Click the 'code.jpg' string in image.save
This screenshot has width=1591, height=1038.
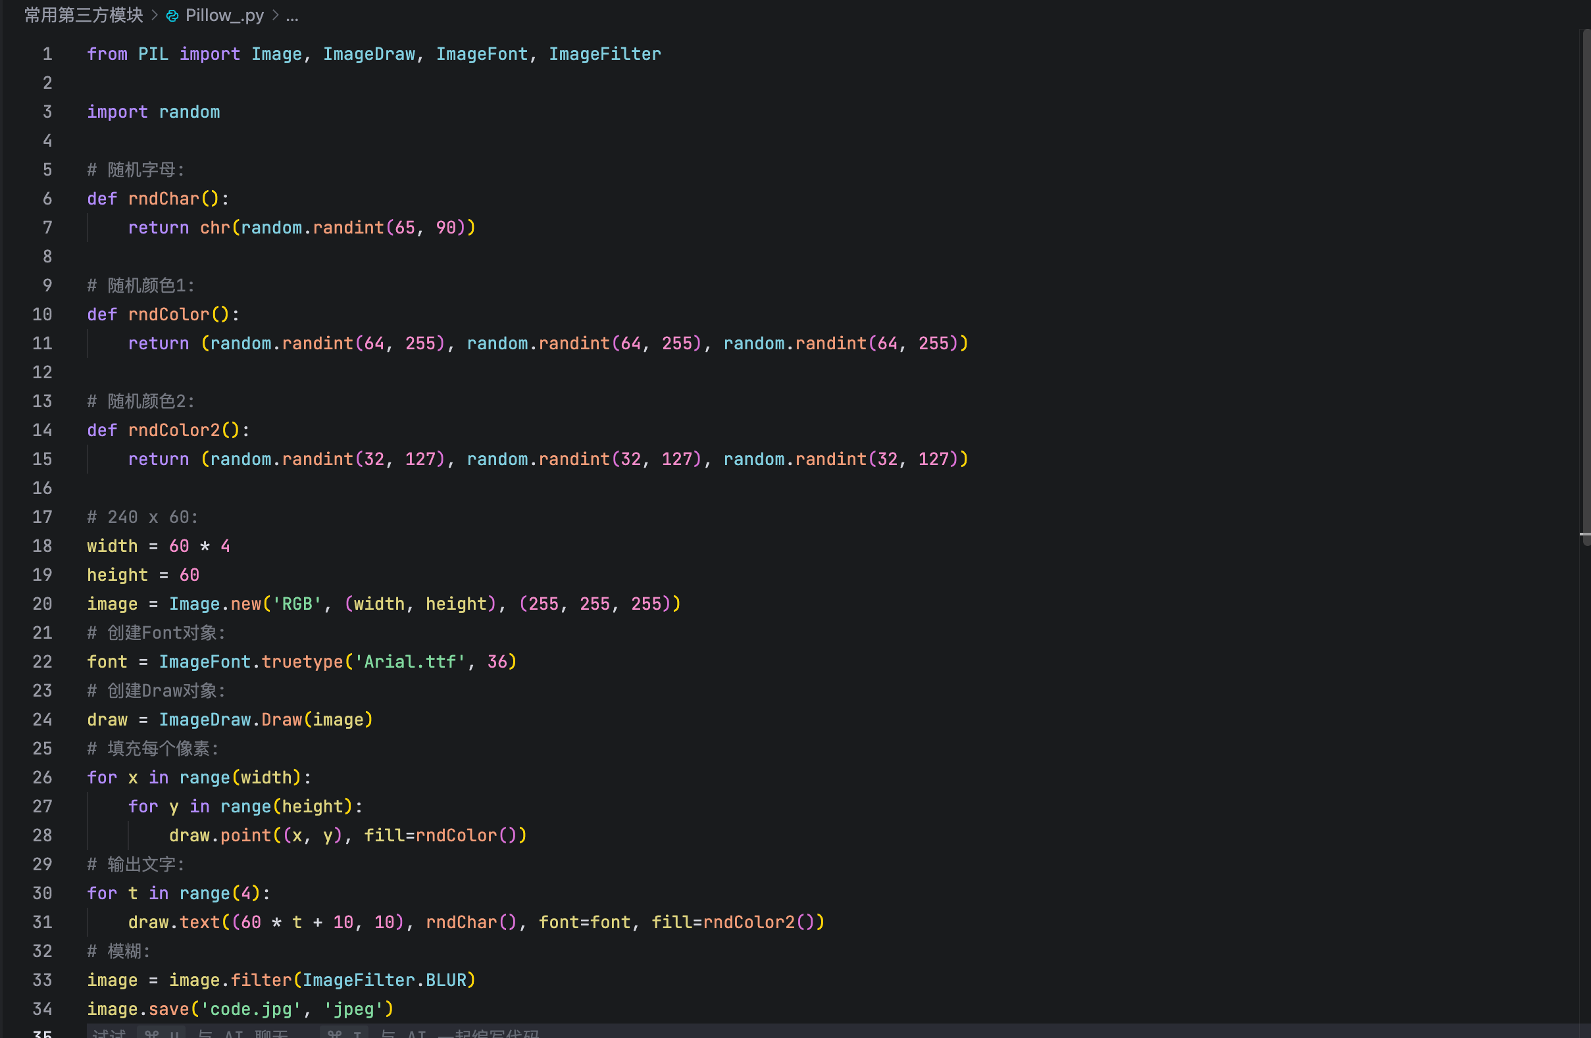coord(251,1008)
